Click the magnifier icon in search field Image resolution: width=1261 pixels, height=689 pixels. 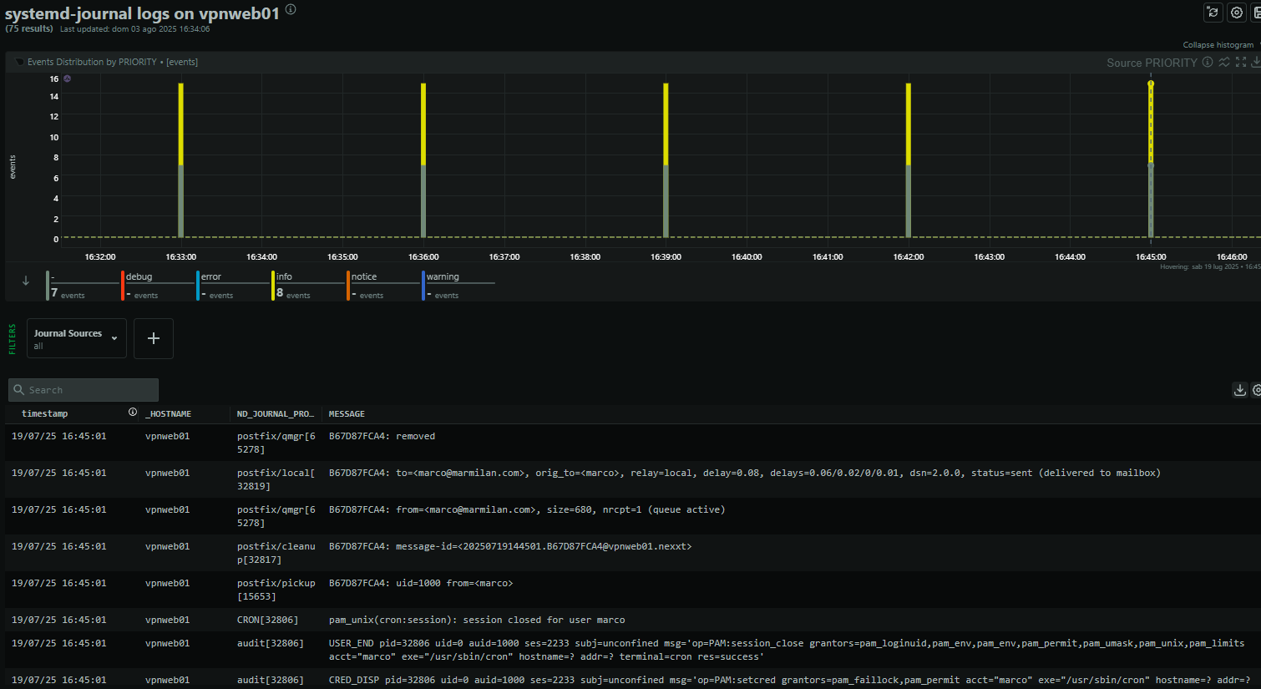(18, 390)
